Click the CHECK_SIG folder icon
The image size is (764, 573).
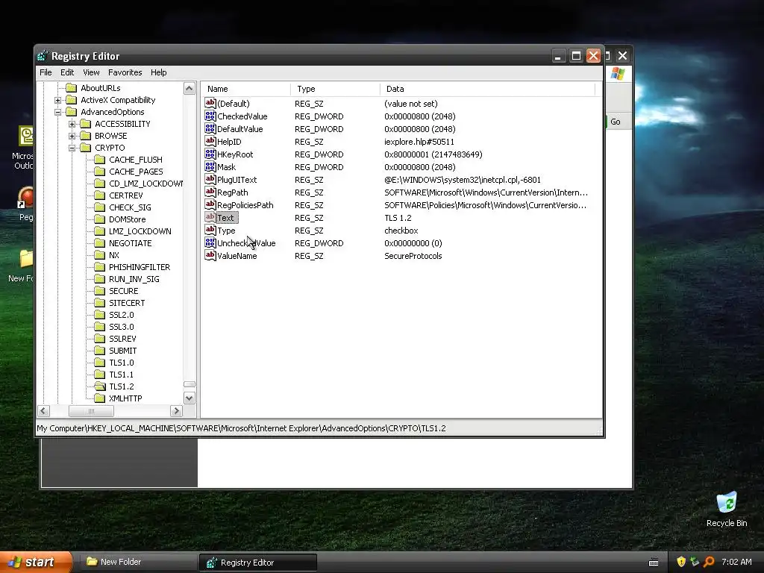pos(100,207)
